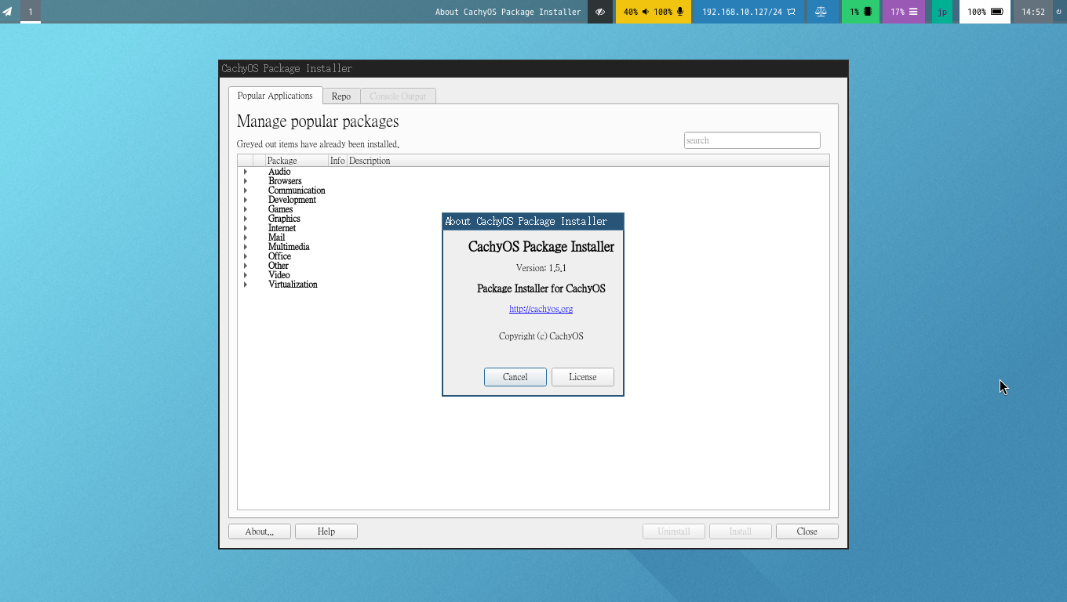Image resolution: width=1067 pixels, height=602 pixels.
Task: Click the network icon beside the IP address
Action: (x=791, y=12)
